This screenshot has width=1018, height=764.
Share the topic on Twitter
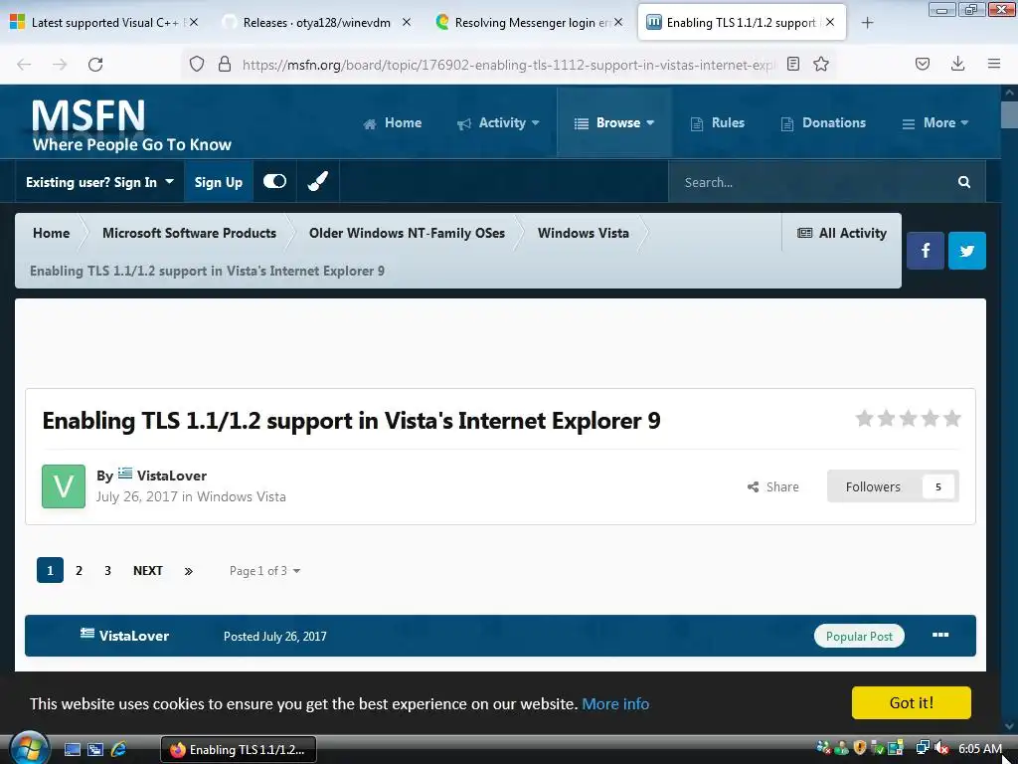point(967,251)
